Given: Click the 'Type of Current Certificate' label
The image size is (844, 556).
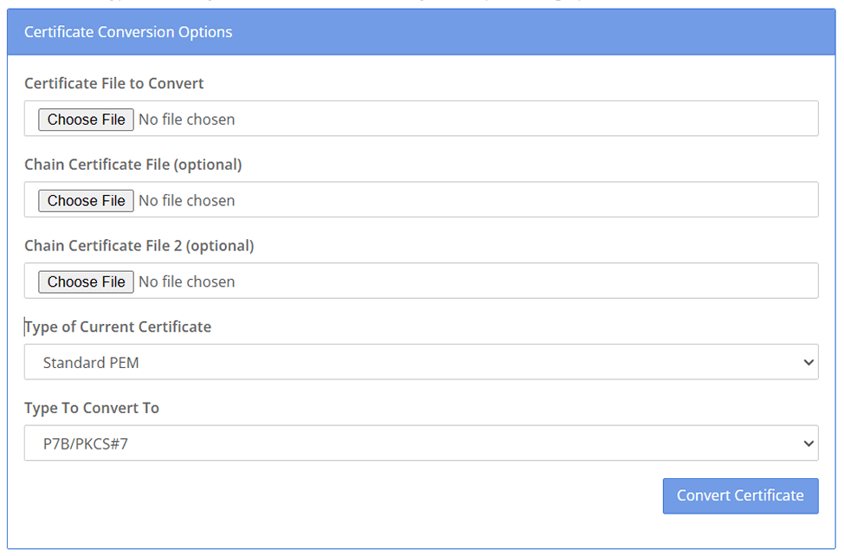Looking at the screenshot, I should coord(119,326).
